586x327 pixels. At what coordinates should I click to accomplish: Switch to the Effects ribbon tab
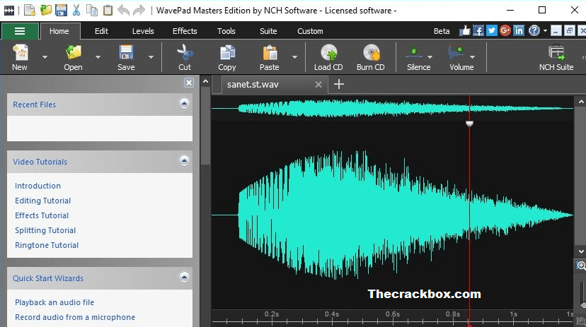185,31
